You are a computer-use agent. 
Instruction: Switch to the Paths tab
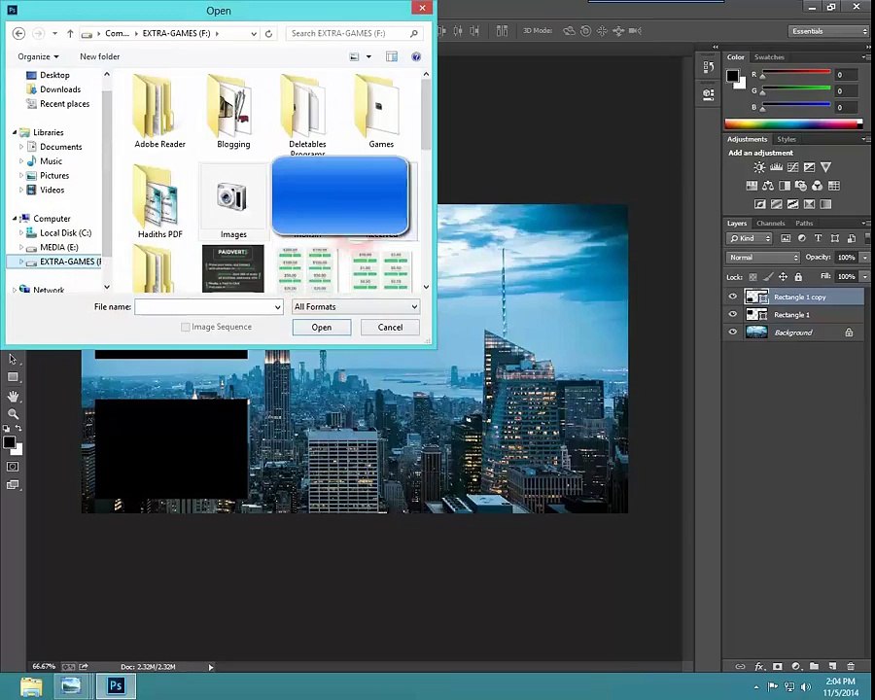click(x=804, y=223)
